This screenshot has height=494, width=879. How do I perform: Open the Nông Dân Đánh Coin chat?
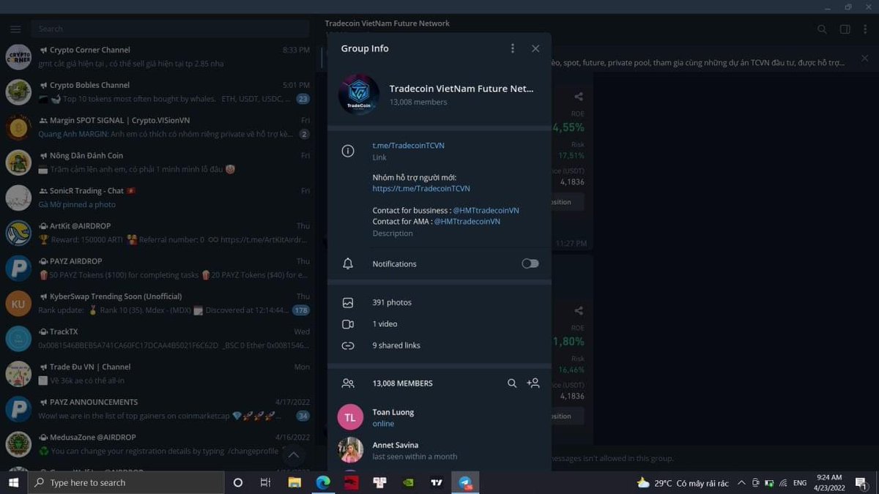pyautogui.click(x=157, y=162)
